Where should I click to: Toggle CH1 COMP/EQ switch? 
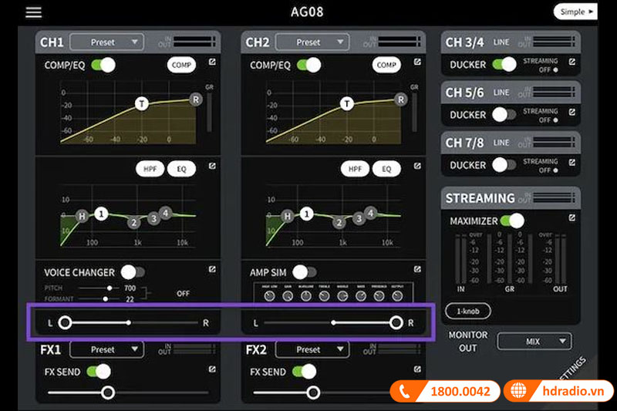[x=103, y=65]
